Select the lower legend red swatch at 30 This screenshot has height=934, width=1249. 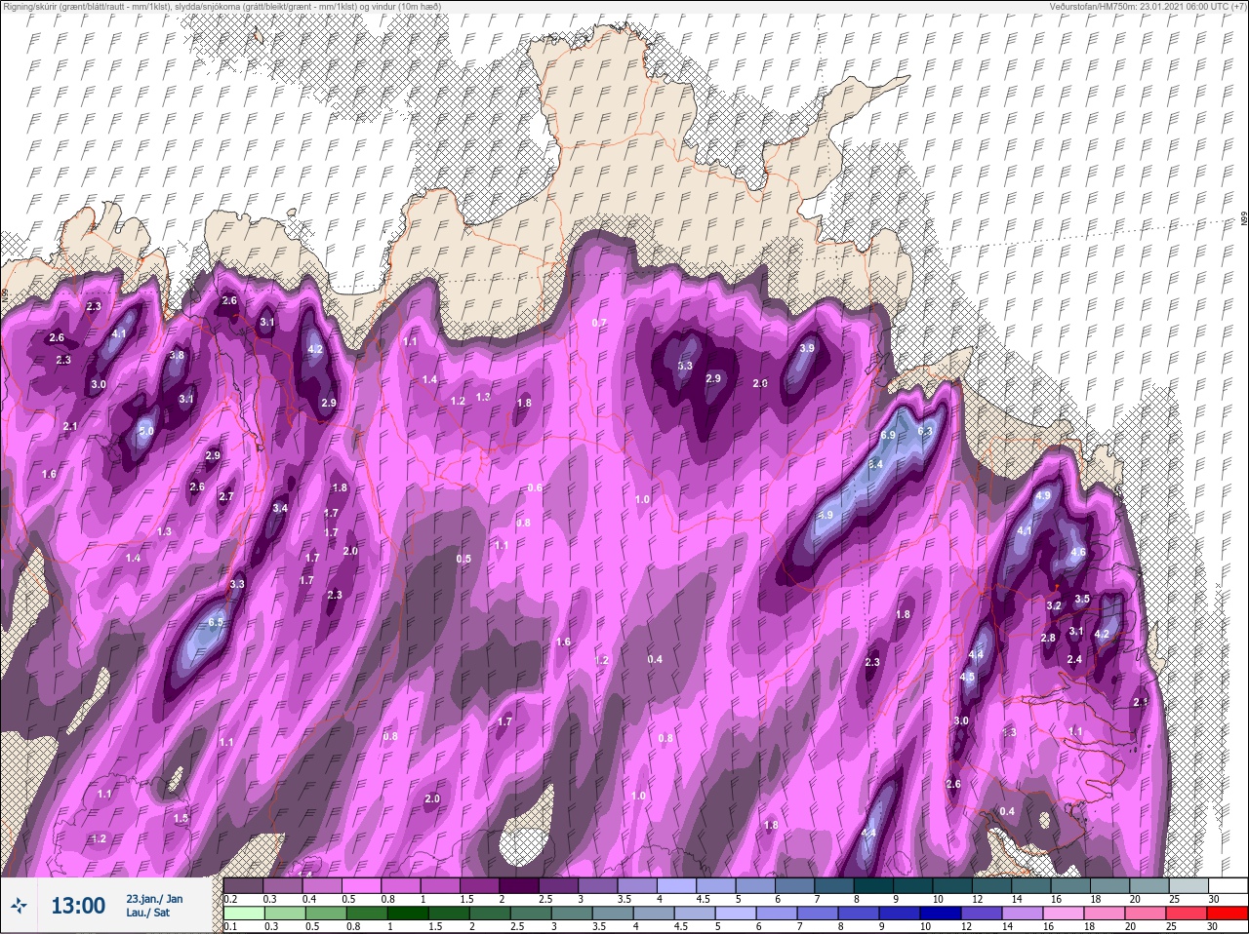[x=1226, y=914]
